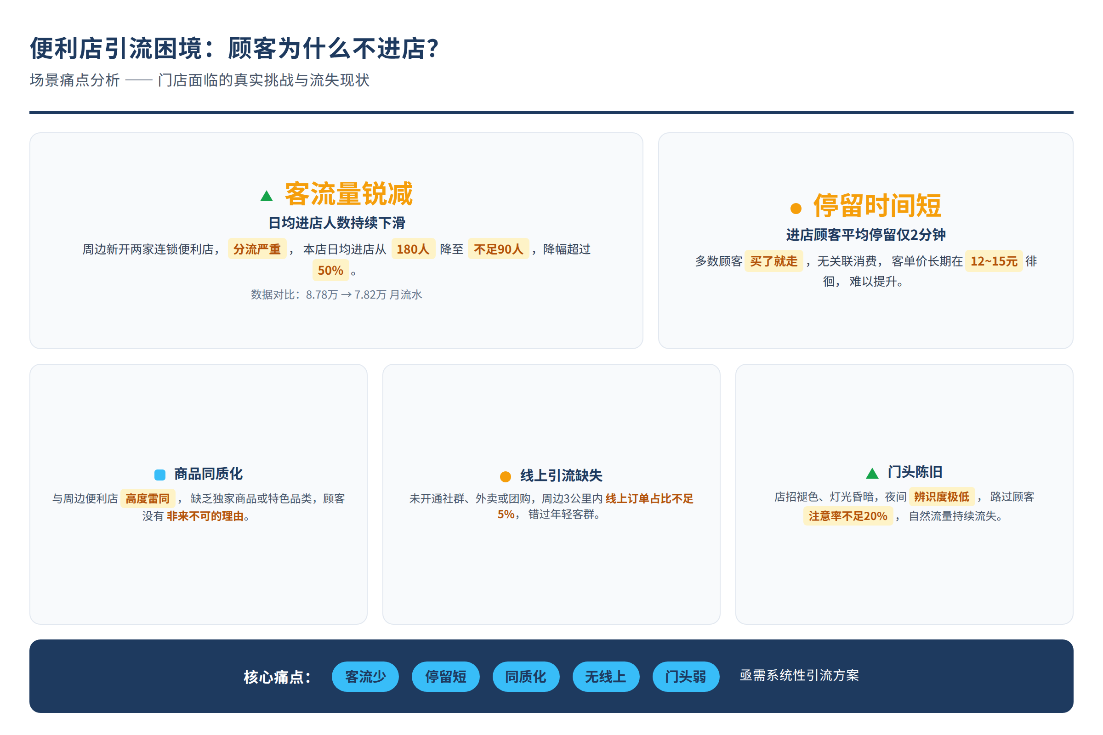Click the 停留时间短 card heading
Screen dimensions: 1103x735
877,206
